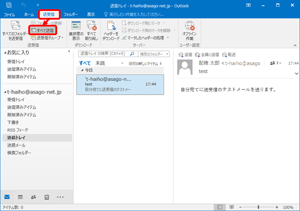Switch to Tasks view icon

point(47,197)
